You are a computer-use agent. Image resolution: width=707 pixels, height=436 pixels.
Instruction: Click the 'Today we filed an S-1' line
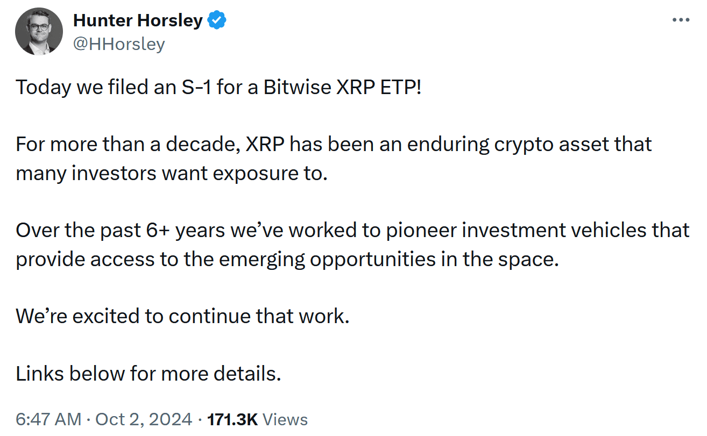[218, 87]
